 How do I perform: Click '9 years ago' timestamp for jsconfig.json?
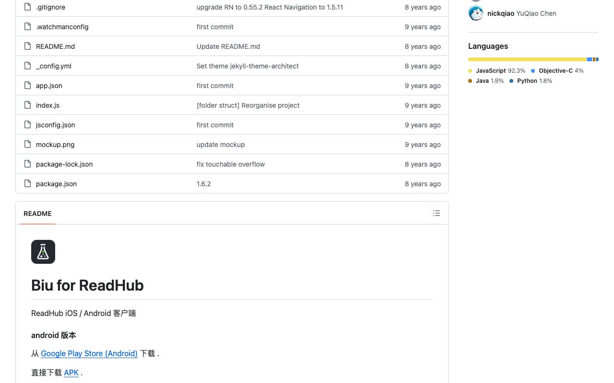tap(423, 125)
